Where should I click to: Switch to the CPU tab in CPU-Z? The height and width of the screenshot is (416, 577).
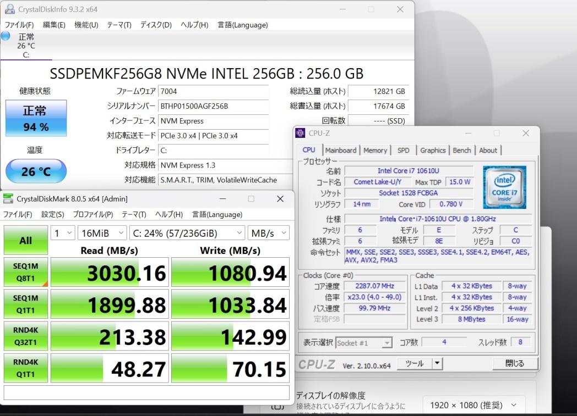(x=309, y=150)
